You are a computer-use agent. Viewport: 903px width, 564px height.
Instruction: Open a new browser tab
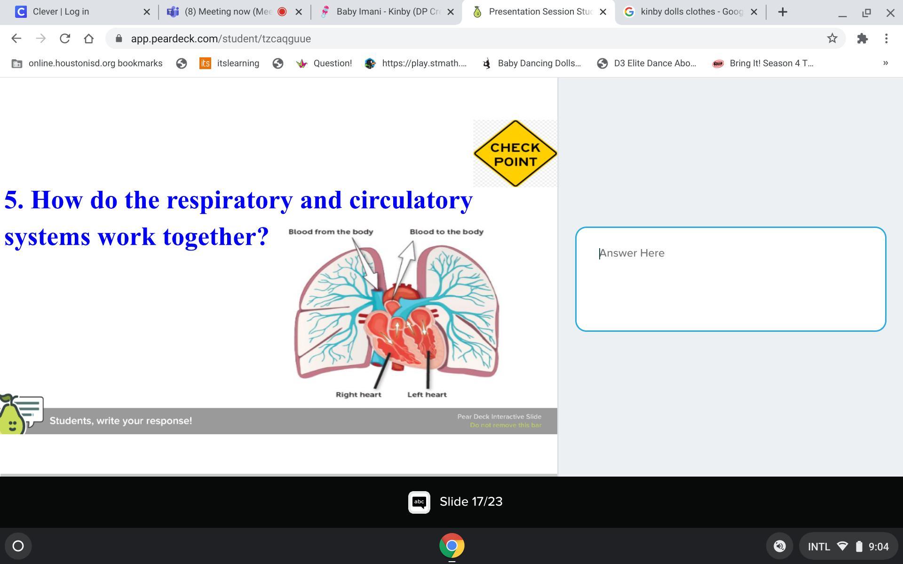[783, 12]
